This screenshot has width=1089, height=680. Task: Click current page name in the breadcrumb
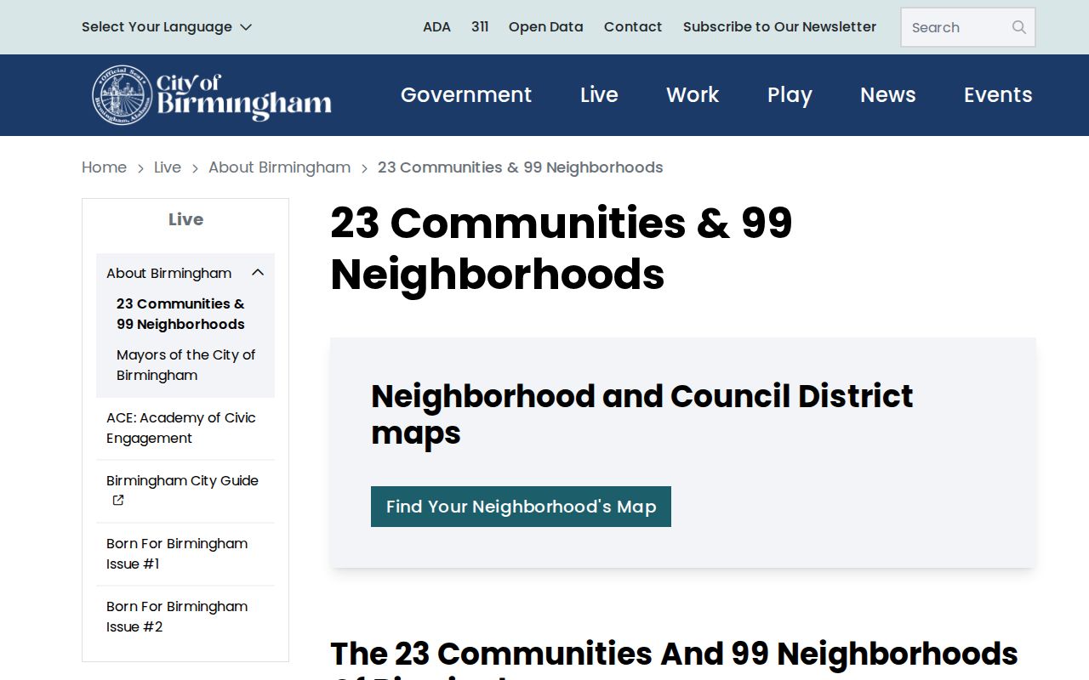pos(520,167)
